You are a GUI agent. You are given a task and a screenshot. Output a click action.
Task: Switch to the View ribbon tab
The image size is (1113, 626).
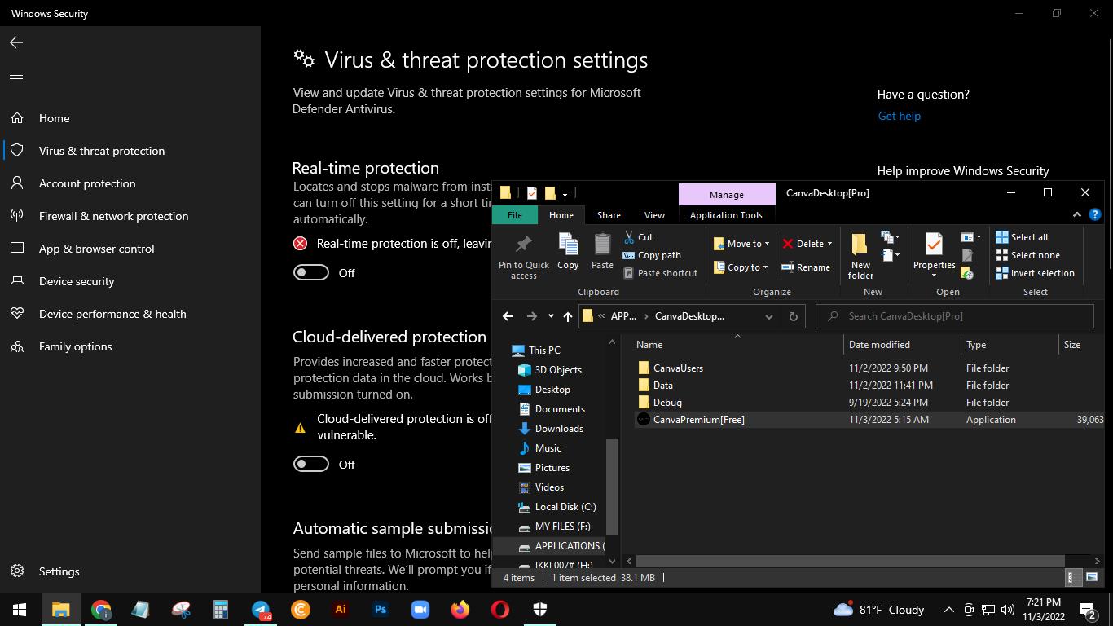click(x=654, y=215)
